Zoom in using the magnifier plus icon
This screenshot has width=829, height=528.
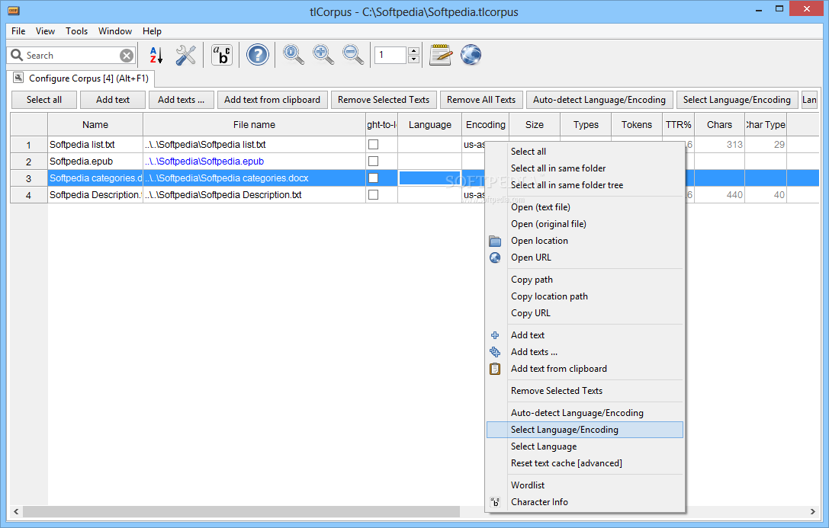(323, 55)
